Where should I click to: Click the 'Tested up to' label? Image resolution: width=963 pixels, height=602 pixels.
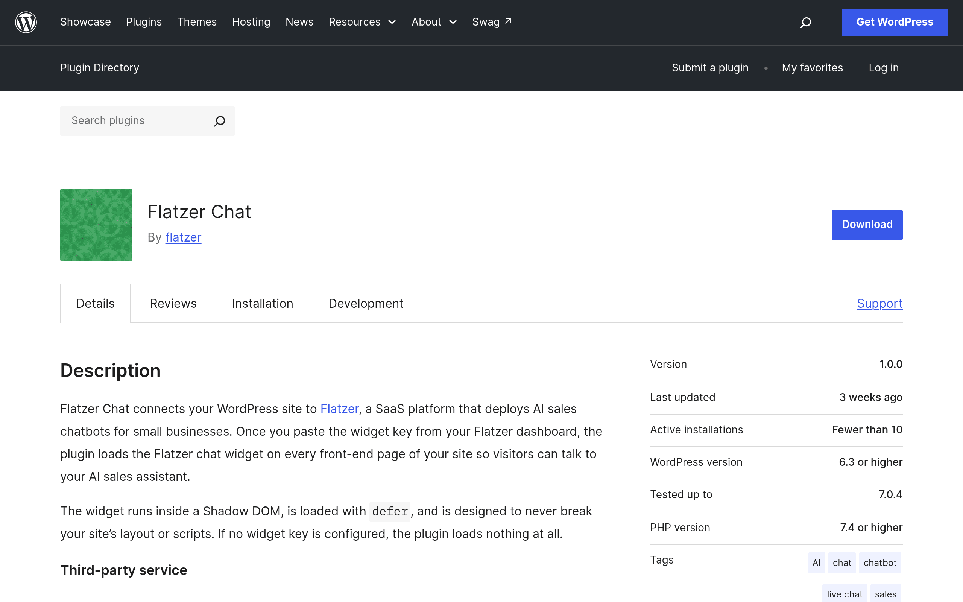click(x=681, y=494)
